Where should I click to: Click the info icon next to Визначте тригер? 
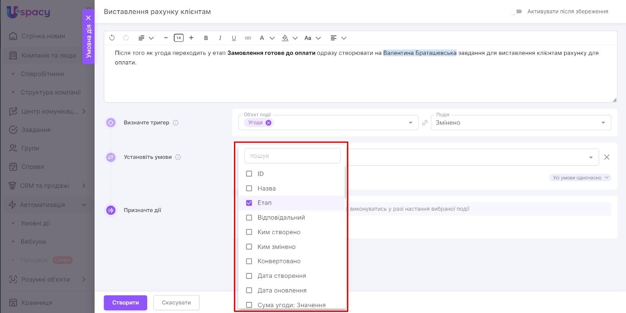tap(176, 123)
